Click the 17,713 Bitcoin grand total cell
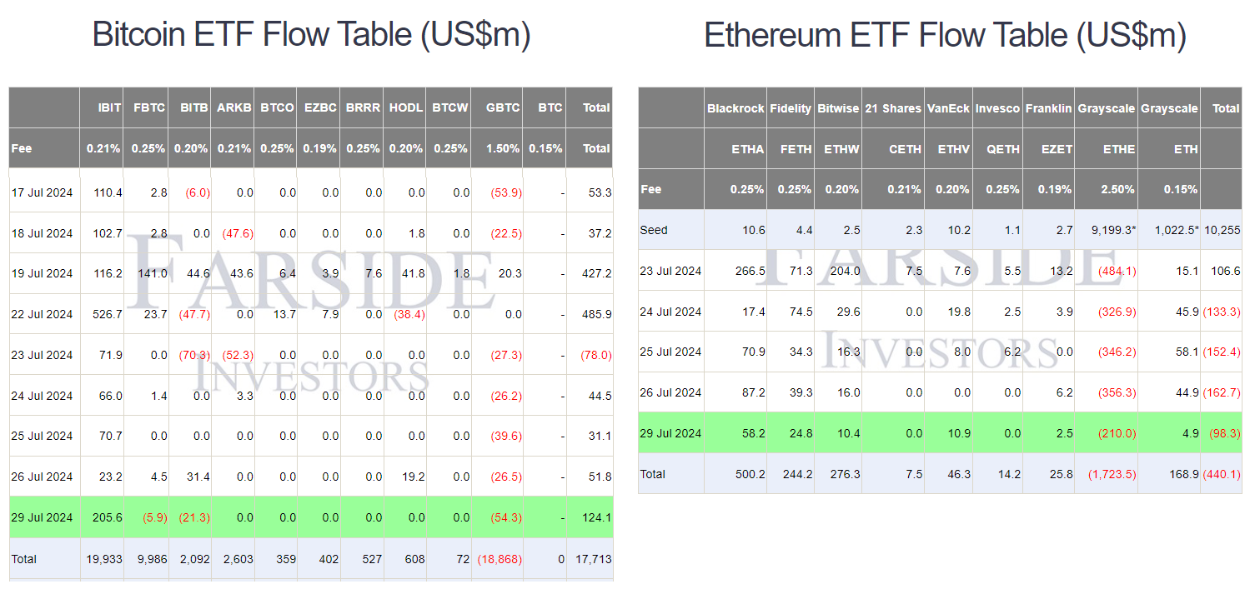 pos(593,559)
